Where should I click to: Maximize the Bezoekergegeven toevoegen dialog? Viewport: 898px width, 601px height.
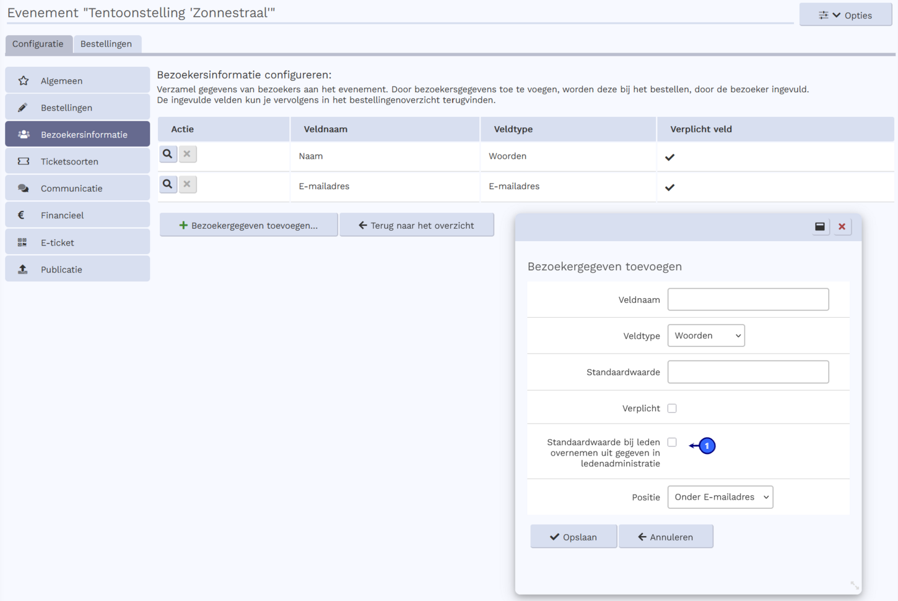820,226
